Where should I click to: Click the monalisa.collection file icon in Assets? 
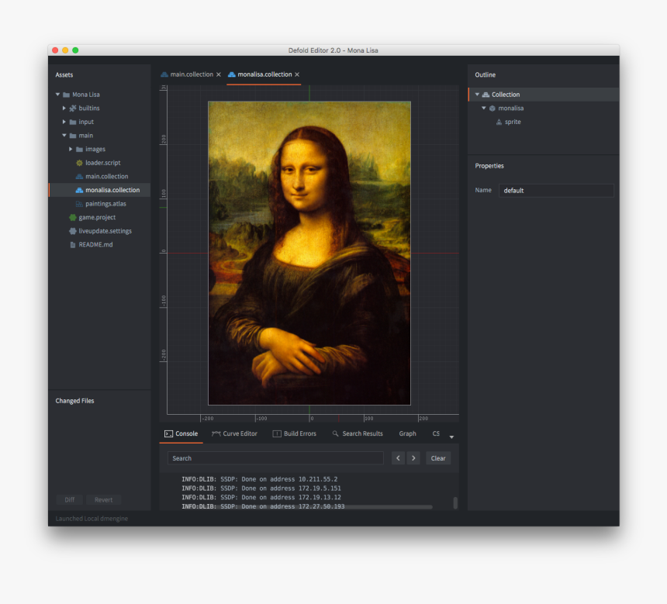79,190
